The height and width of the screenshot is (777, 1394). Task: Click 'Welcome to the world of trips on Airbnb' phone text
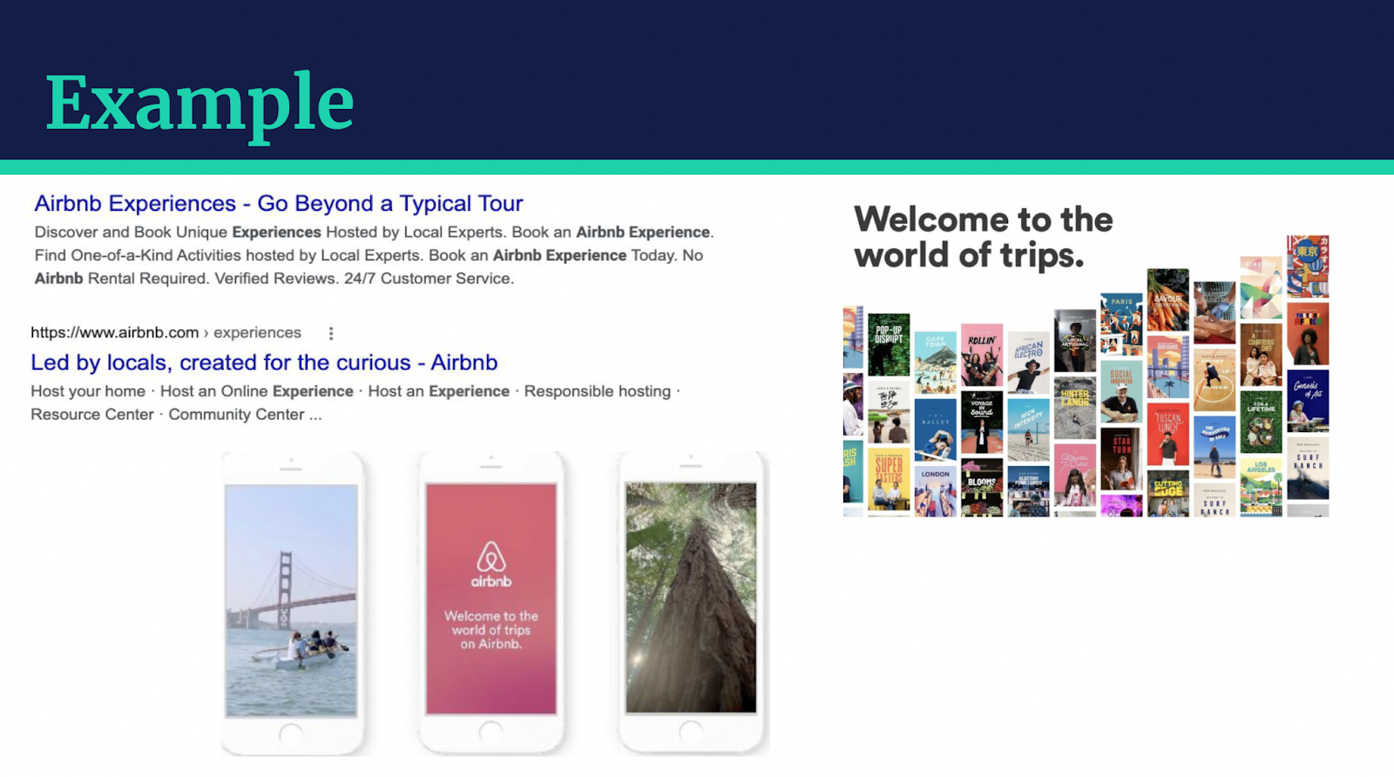(x=491, y=630)
